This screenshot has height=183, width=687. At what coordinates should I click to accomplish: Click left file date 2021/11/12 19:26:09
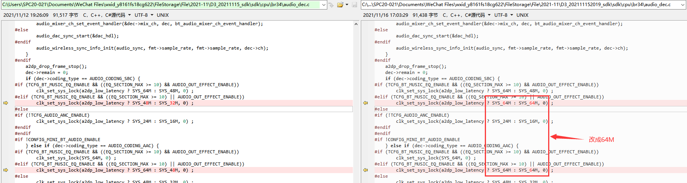pyautogui.click(x=26, y=15)
